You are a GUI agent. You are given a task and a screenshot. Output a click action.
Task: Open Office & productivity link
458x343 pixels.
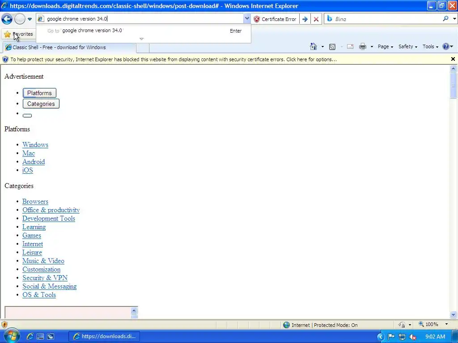click(x=51, y=210)
